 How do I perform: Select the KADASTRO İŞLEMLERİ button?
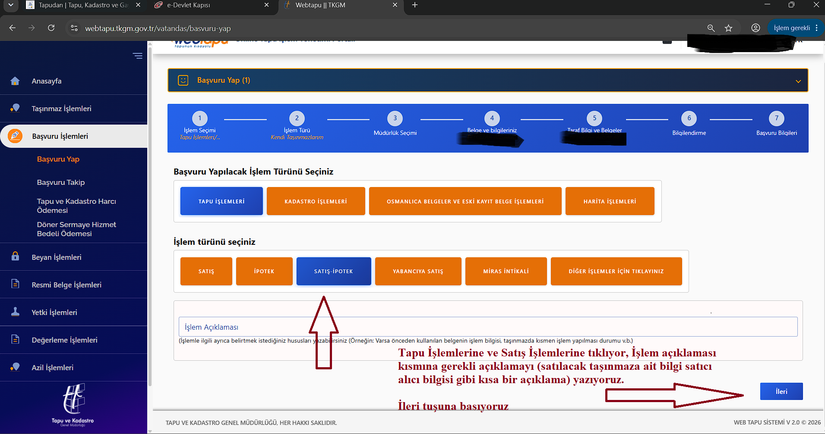click(316, 201)
